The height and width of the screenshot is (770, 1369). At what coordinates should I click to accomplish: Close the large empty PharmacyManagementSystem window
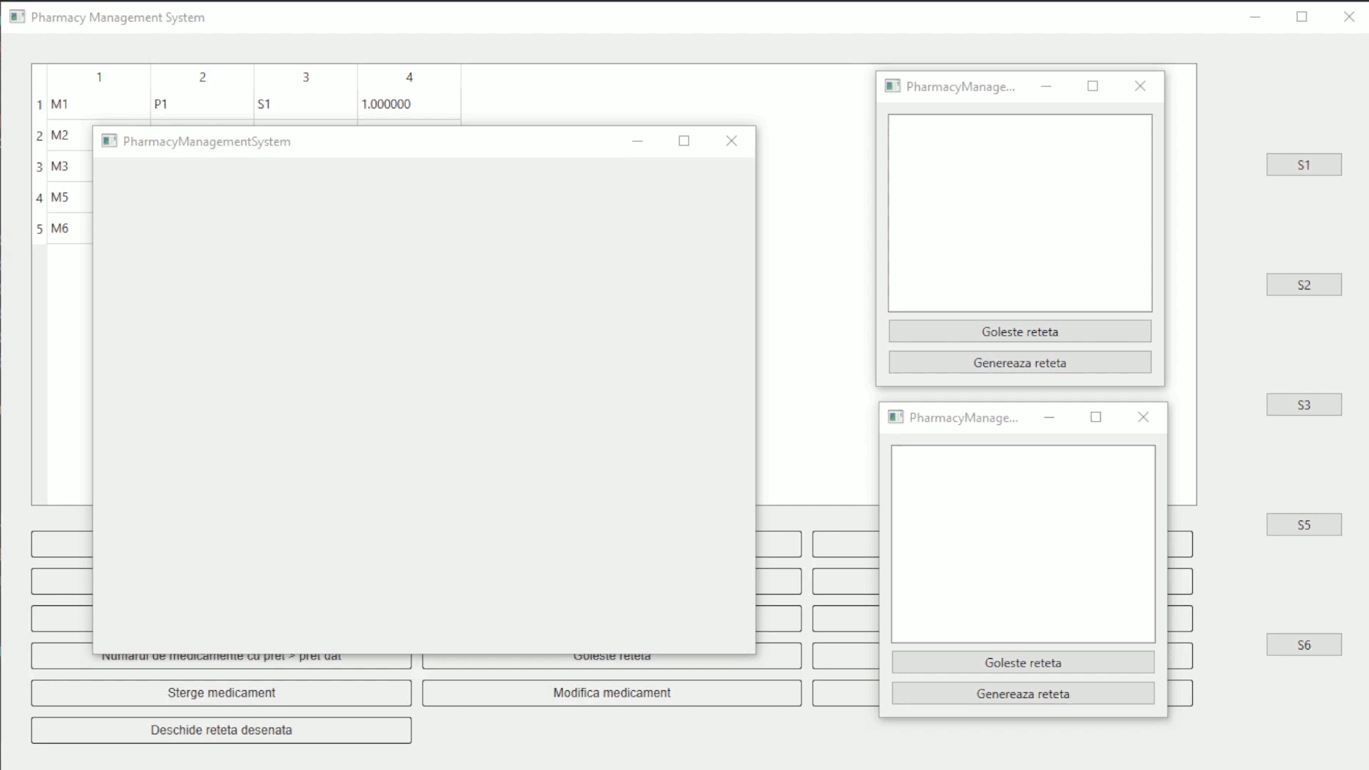tap(731, 141)
